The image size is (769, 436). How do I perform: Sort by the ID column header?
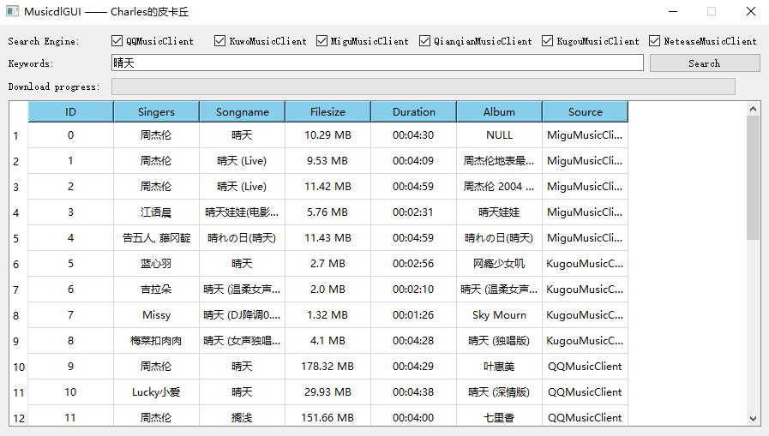point(70,111)
